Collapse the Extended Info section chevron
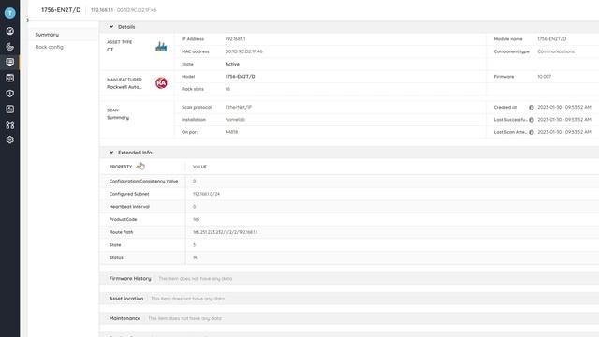Screen dimensions: 599x337 tap(111, 153)
